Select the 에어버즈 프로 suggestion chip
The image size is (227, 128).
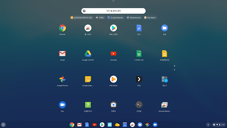(82, 18)
